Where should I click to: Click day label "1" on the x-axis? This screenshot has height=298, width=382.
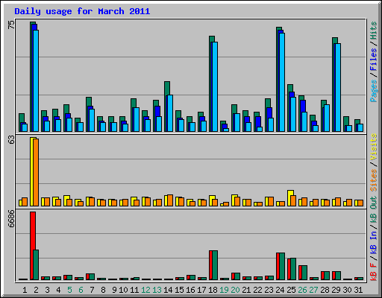point(25,290)
